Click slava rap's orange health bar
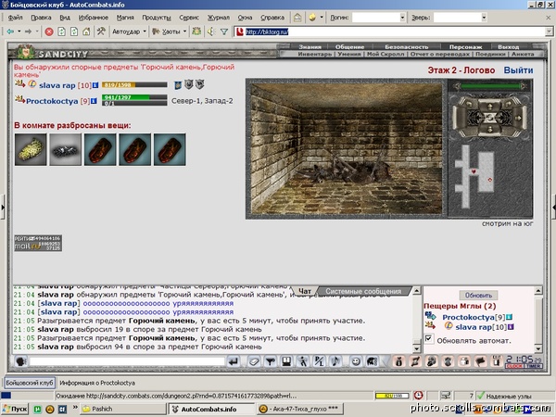 pos(134,84)
